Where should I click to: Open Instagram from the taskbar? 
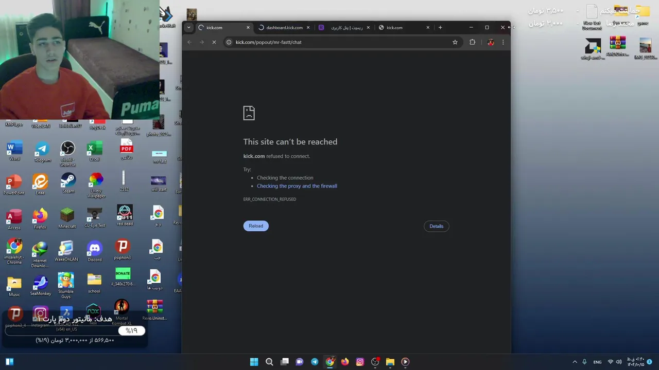[x=360, y=362]
